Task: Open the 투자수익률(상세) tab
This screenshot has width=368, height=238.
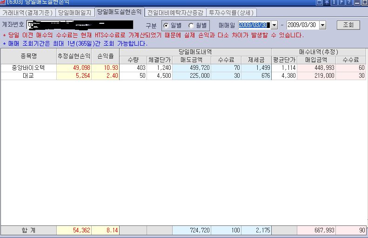Action: click(231, 13)
